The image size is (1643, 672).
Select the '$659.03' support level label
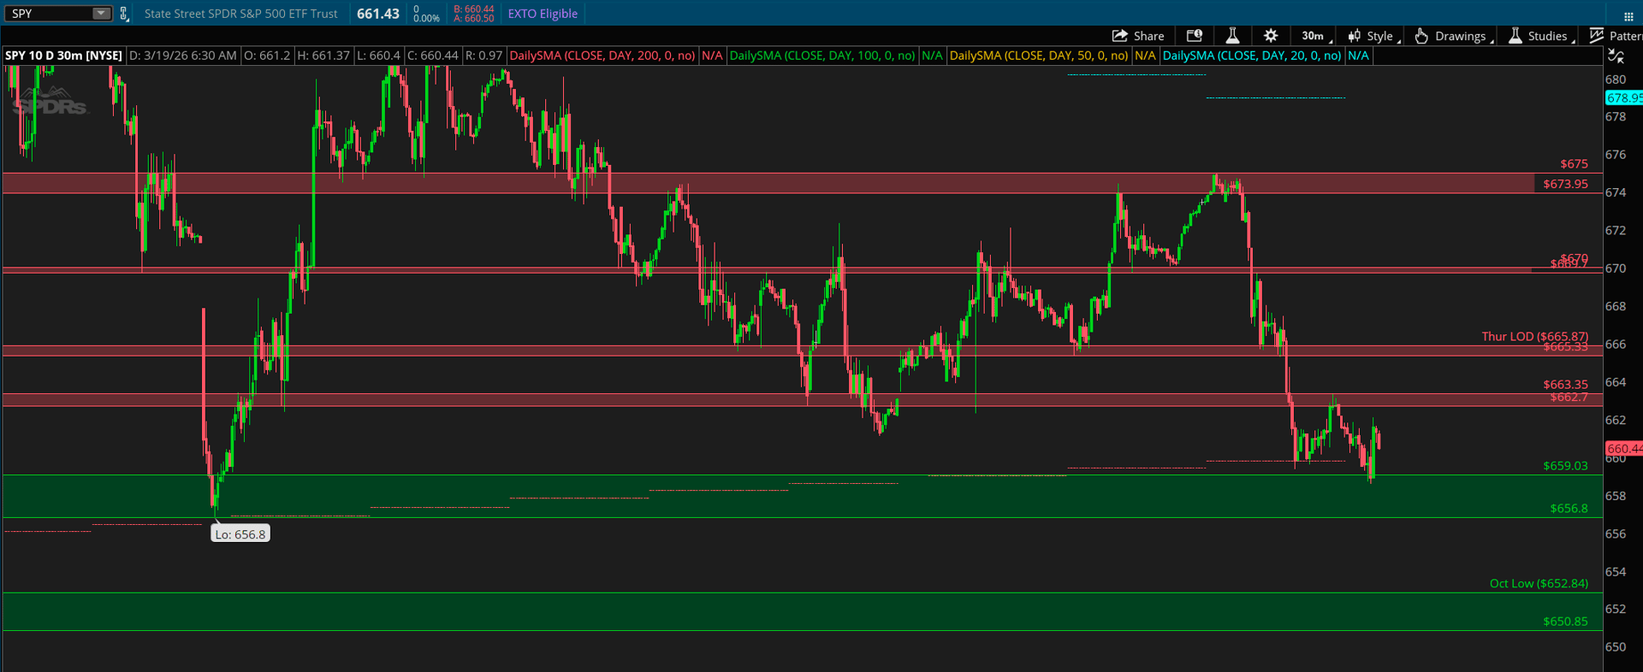[1565, 466]
